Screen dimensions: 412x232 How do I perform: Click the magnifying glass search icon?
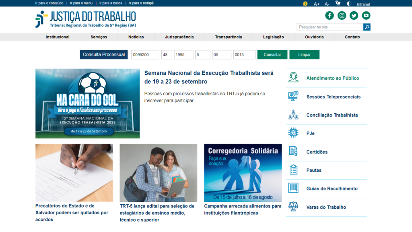point(367,27)
